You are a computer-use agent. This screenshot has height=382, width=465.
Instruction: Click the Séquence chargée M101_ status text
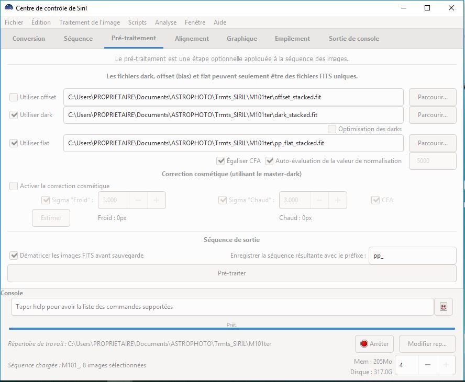77,365
